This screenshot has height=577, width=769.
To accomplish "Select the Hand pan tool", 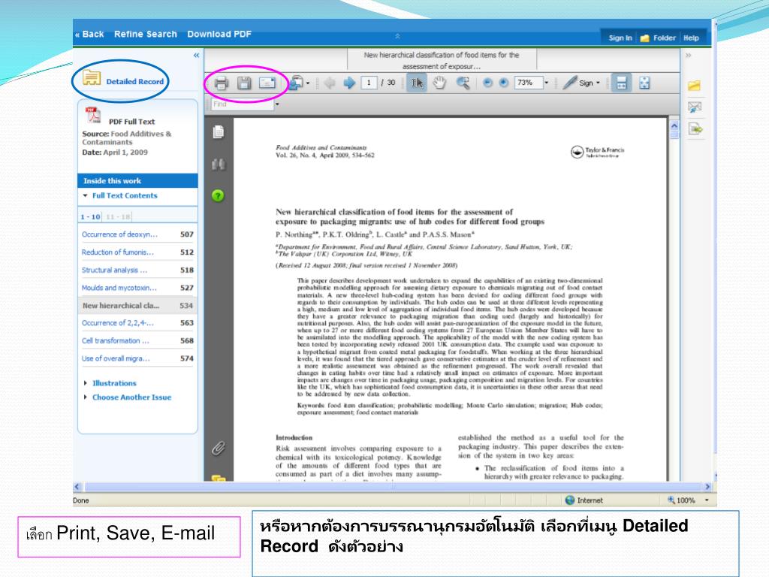I will point(440,83).
